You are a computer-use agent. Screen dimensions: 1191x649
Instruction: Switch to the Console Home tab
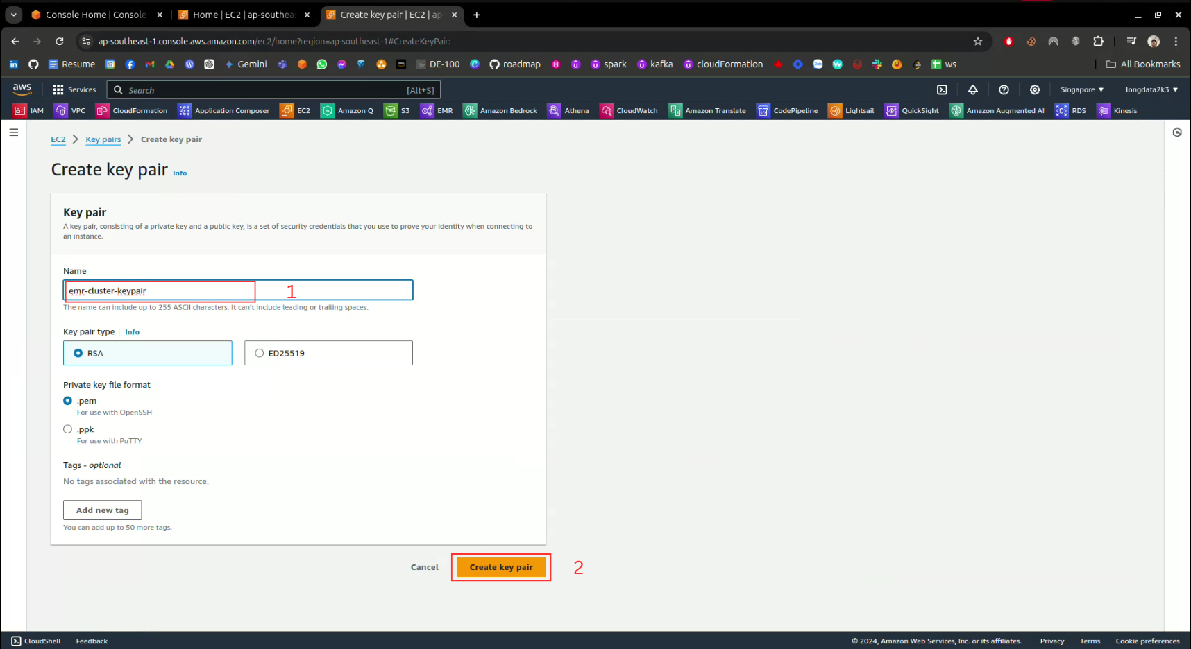coord(95,15)
